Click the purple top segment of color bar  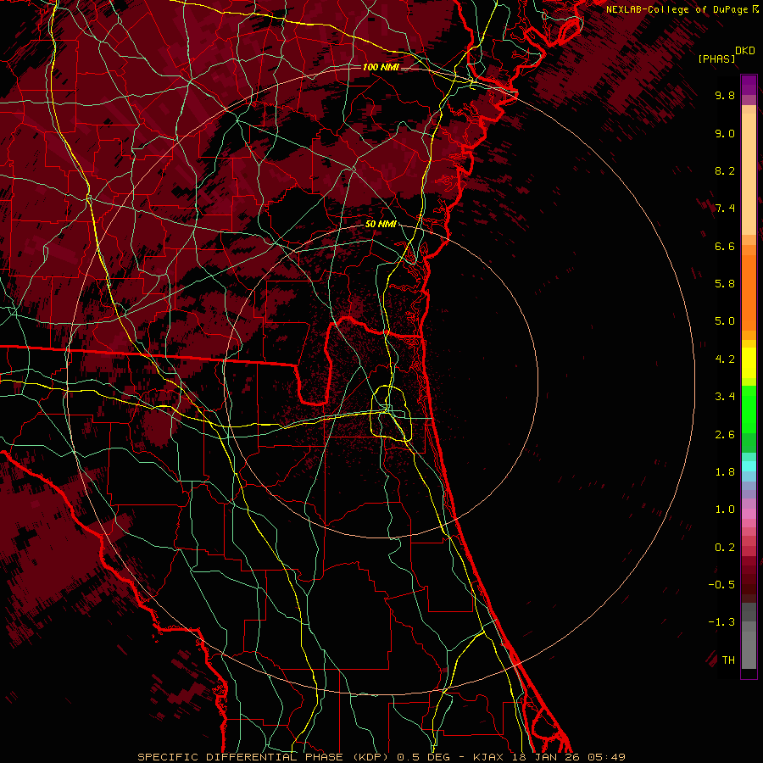tap(749, 85)
